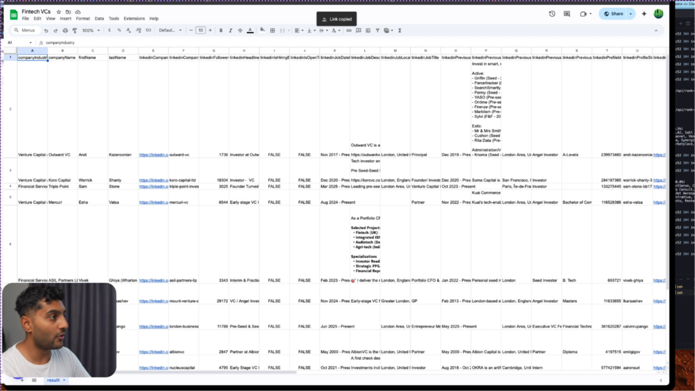Open the Edit menu
The width and height of the screenshot is (695, 391).
(37, 19)
